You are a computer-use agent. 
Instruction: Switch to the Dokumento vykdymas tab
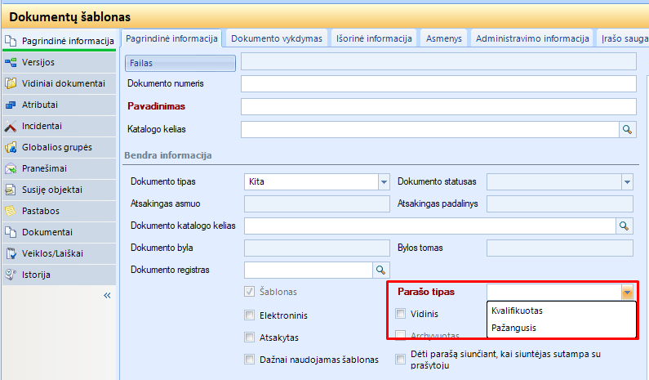pos(278,38)
